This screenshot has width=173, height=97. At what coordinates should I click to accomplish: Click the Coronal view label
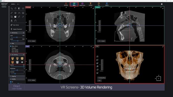pos(28,7)
